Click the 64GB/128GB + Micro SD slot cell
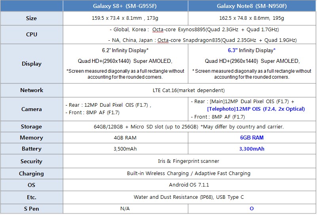This screenshot has height=215, width=317. 190,126
